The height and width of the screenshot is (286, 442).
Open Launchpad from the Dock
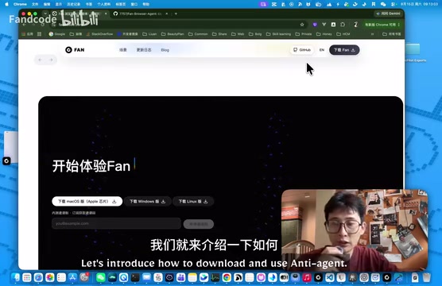point(27,277)
